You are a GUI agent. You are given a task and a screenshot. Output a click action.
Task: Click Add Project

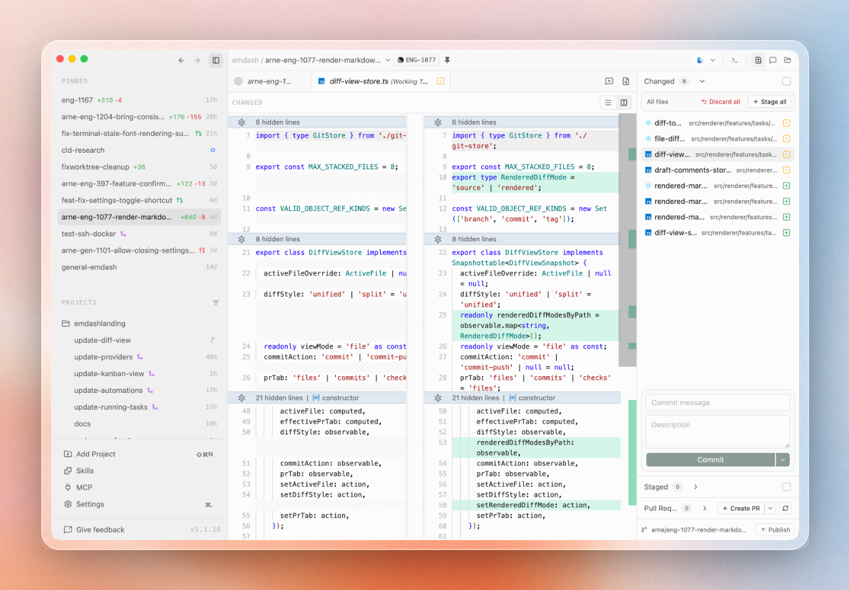(139, 454)
